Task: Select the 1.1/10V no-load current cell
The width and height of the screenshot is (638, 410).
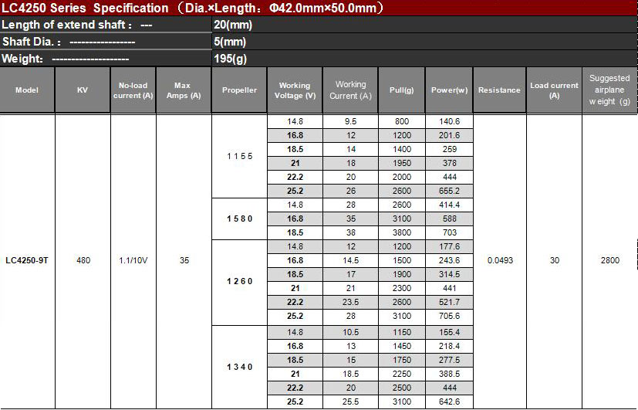Action: click(x=133, y=260)
